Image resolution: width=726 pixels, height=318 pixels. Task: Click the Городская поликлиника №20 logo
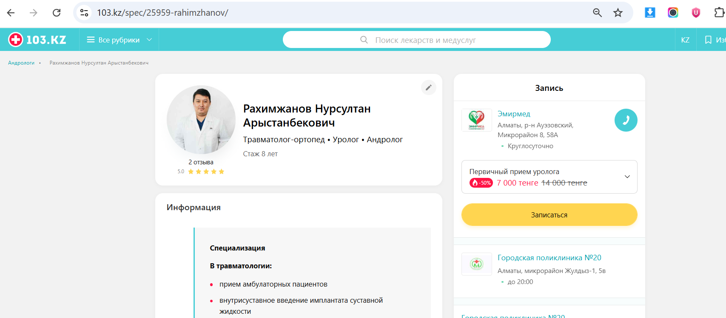(x=477, y=264)
